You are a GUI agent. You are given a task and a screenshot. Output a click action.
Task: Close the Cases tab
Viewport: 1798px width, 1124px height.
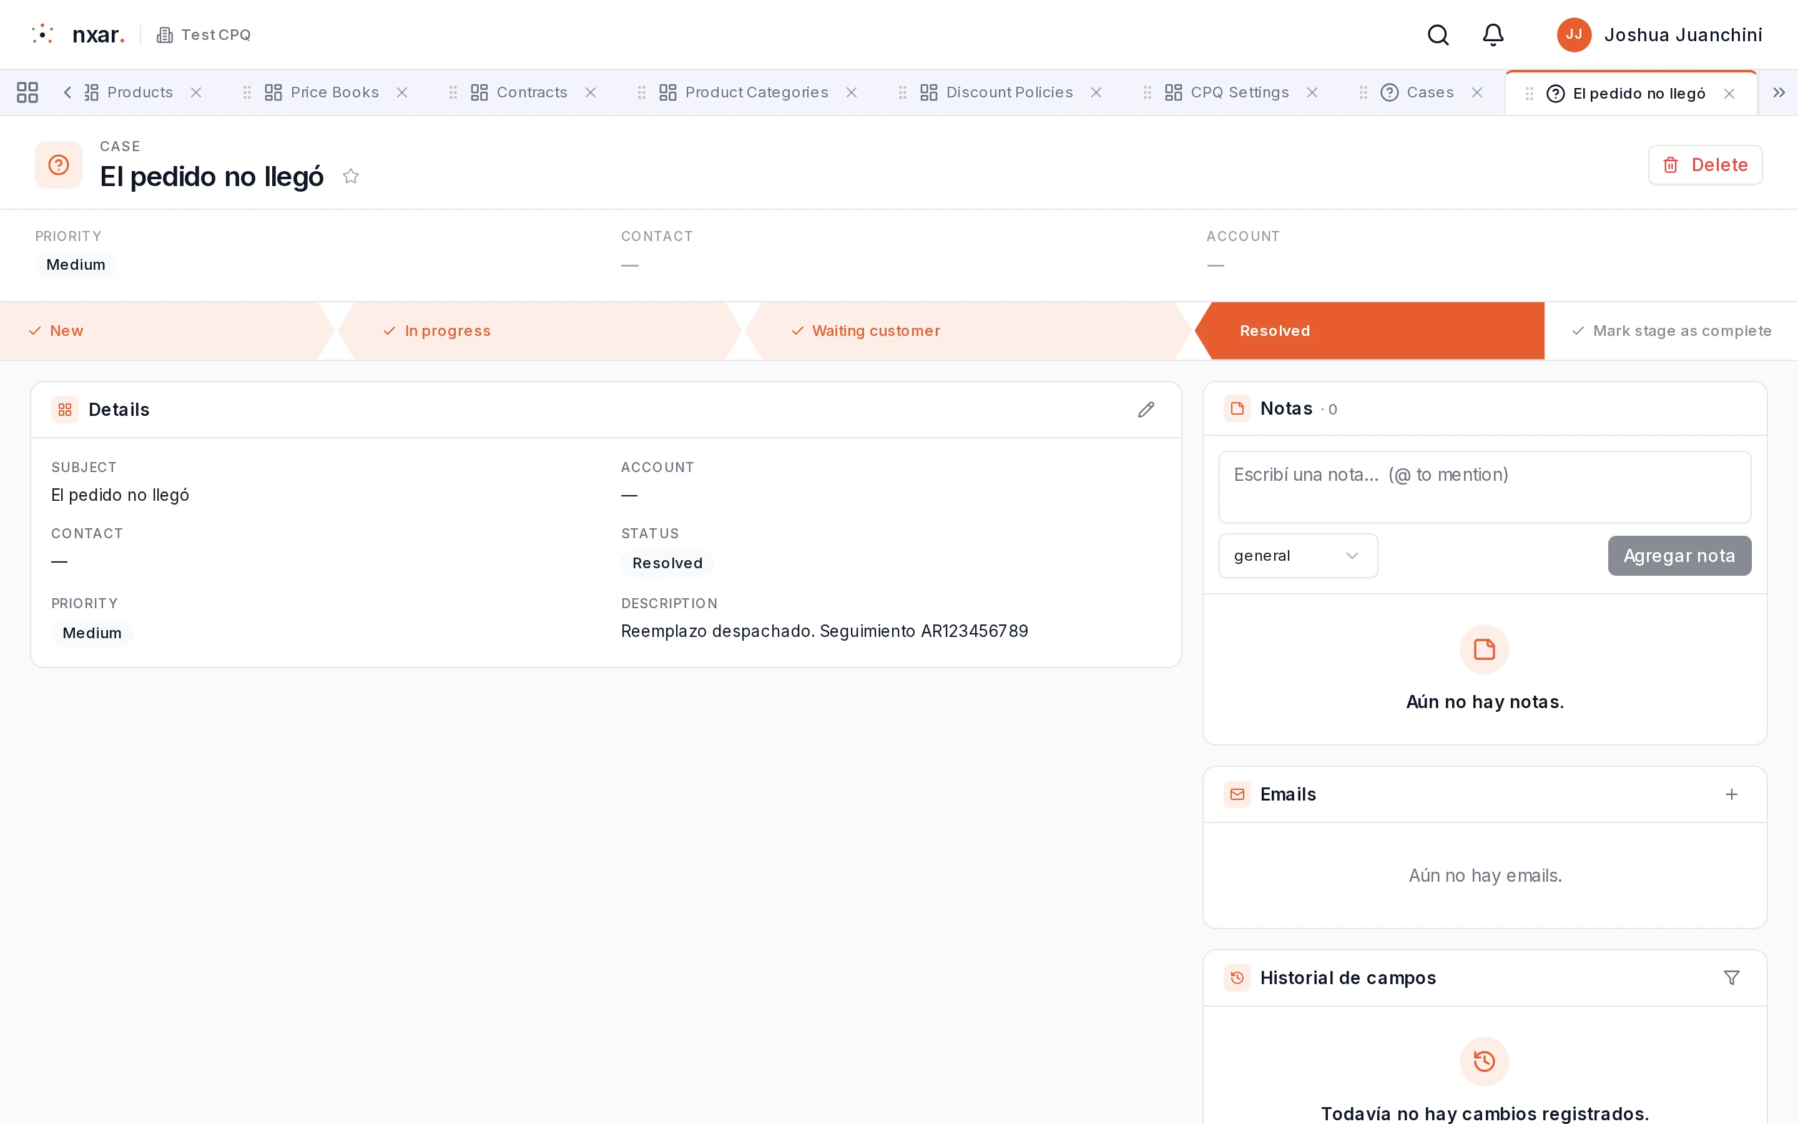(1477, 92)
